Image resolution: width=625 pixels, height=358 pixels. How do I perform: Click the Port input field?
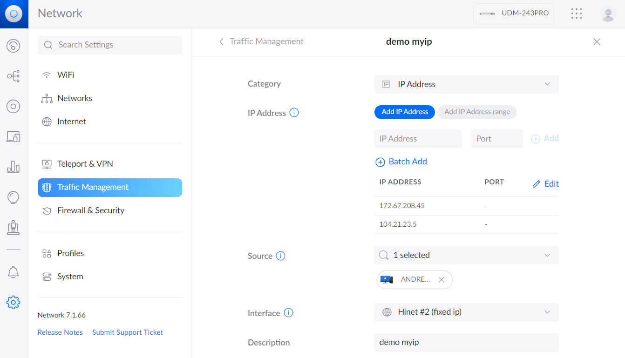click(496, 139)
